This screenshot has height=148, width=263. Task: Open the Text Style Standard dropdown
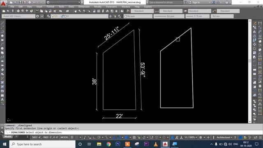tap(142, 11)
